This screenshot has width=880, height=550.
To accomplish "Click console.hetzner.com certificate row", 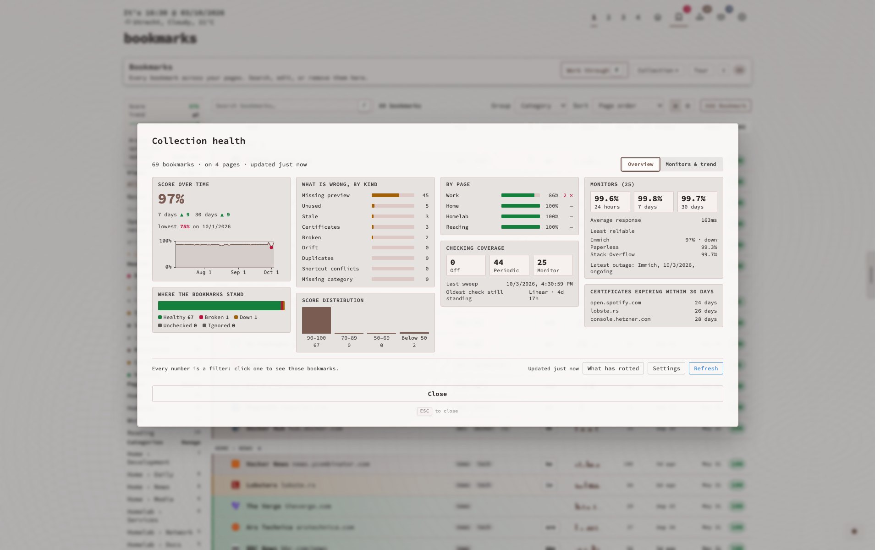I will [x=653, y=319].
